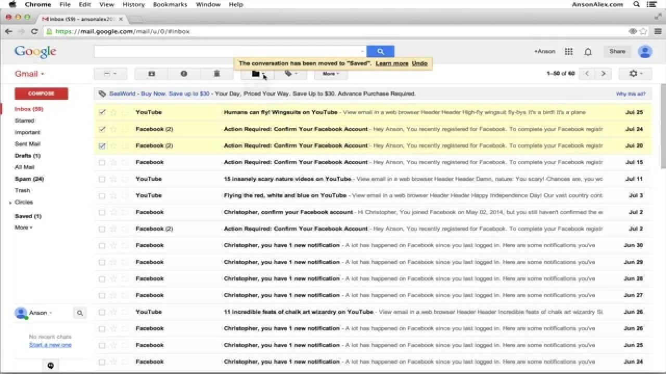Click the macOS Spotlight search icon
666x374 pixels.
pos(636,5)
